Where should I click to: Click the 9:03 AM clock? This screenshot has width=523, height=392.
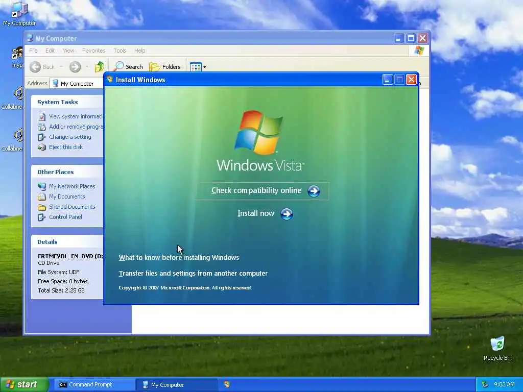504,385
